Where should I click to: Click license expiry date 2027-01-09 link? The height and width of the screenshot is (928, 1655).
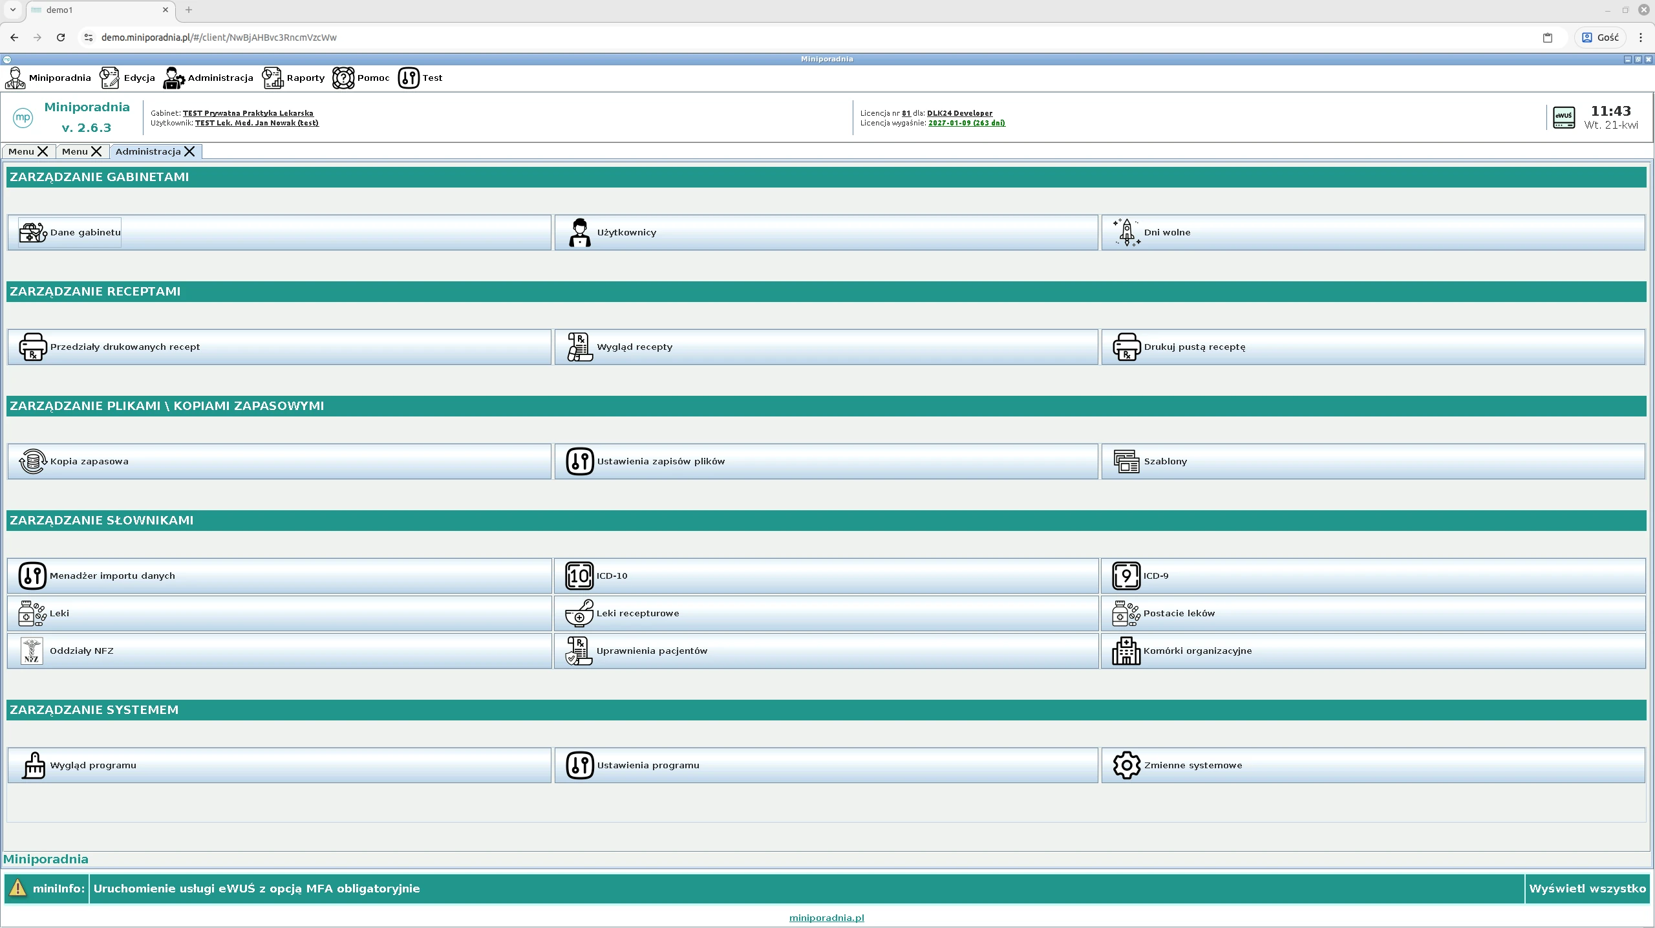pos(966,123)
